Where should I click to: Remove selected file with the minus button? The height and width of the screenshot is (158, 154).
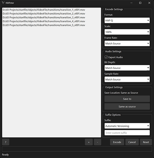(x=97, y=142)
